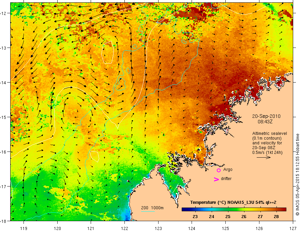Click the 26 colorbar label
This screenshot has width=300, height=231.
[244, 217]
